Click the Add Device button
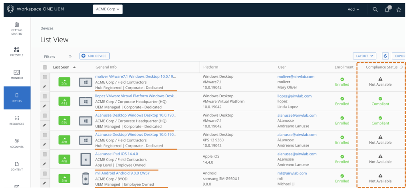409x194 pixels. [x=95, y=56]
